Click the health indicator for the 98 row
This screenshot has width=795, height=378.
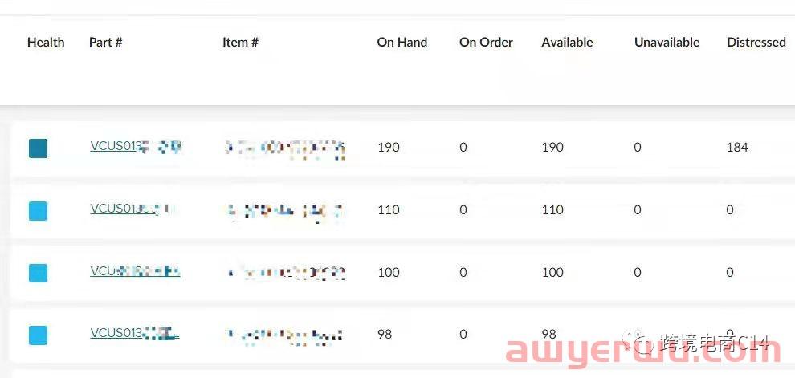pyautogui.click(x=38, y=335)
